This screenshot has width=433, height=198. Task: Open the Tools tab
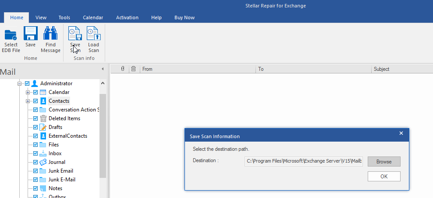tap(64, 17)
